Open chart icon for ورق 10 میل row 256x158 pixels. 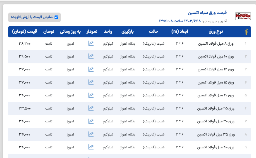pyautogui.click(x=91, y=56)
